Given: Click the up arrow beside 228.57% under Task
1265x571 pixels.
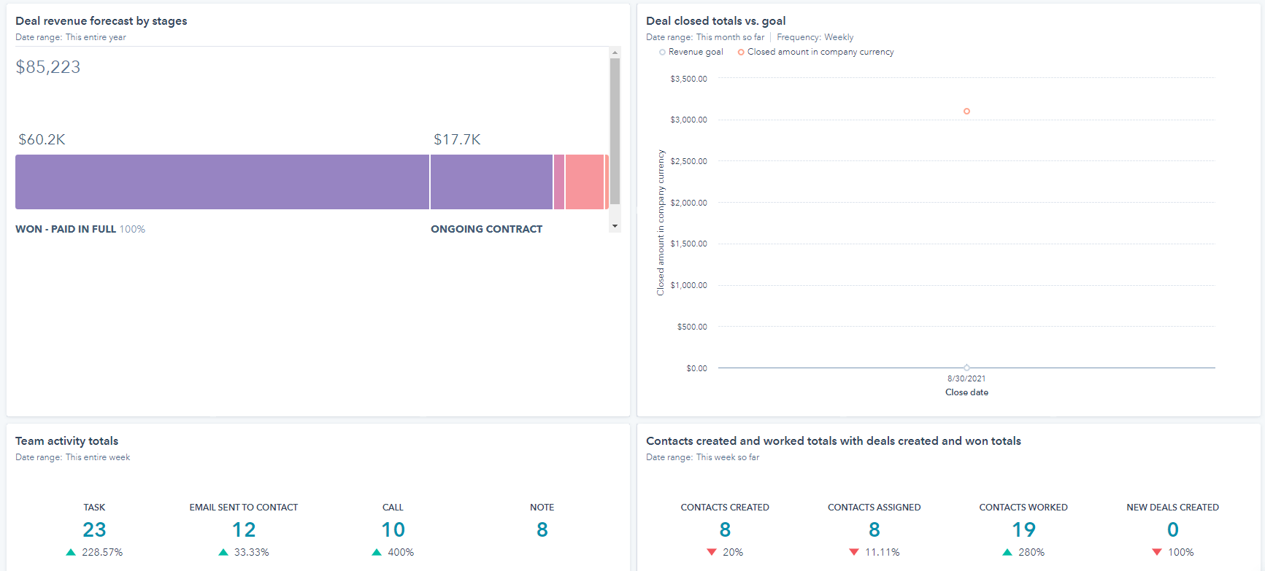Looking at the screenshot, I should click(x=71, y=553).
